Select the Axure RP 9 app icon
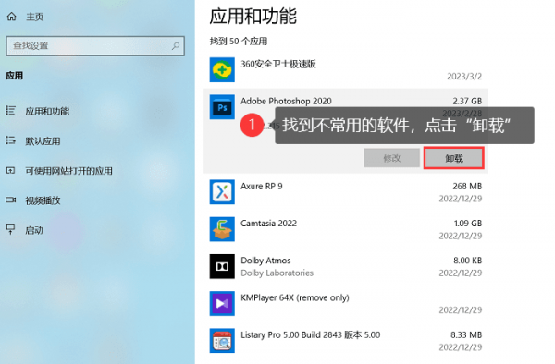Viewport: 555px width, 364px height. click(222, 192)
